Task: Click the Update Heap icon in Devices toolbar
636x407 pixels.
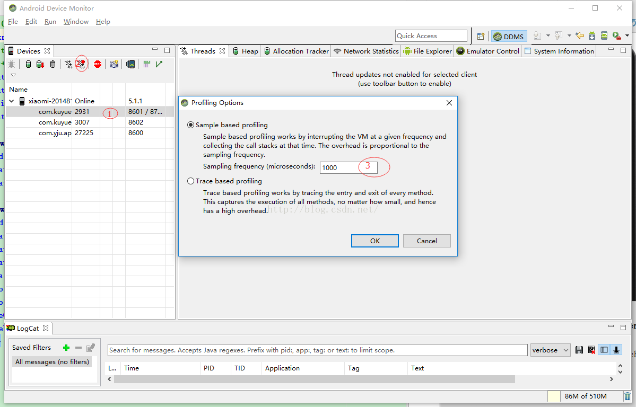Action: tap(28, 64)
